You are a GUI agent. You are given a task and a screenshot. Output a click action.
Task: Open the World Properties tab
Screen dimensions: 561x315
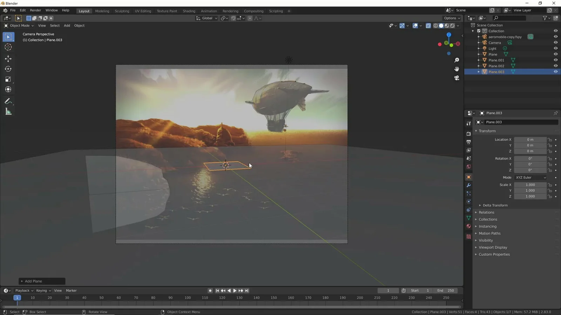click(468, 167)
